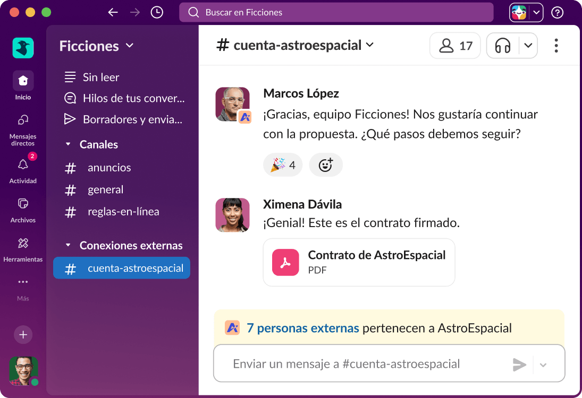This screenshot has width=582, height=398.
Task: Open the Contrato de AstroEspacial PDF
Action: [359, 262]
